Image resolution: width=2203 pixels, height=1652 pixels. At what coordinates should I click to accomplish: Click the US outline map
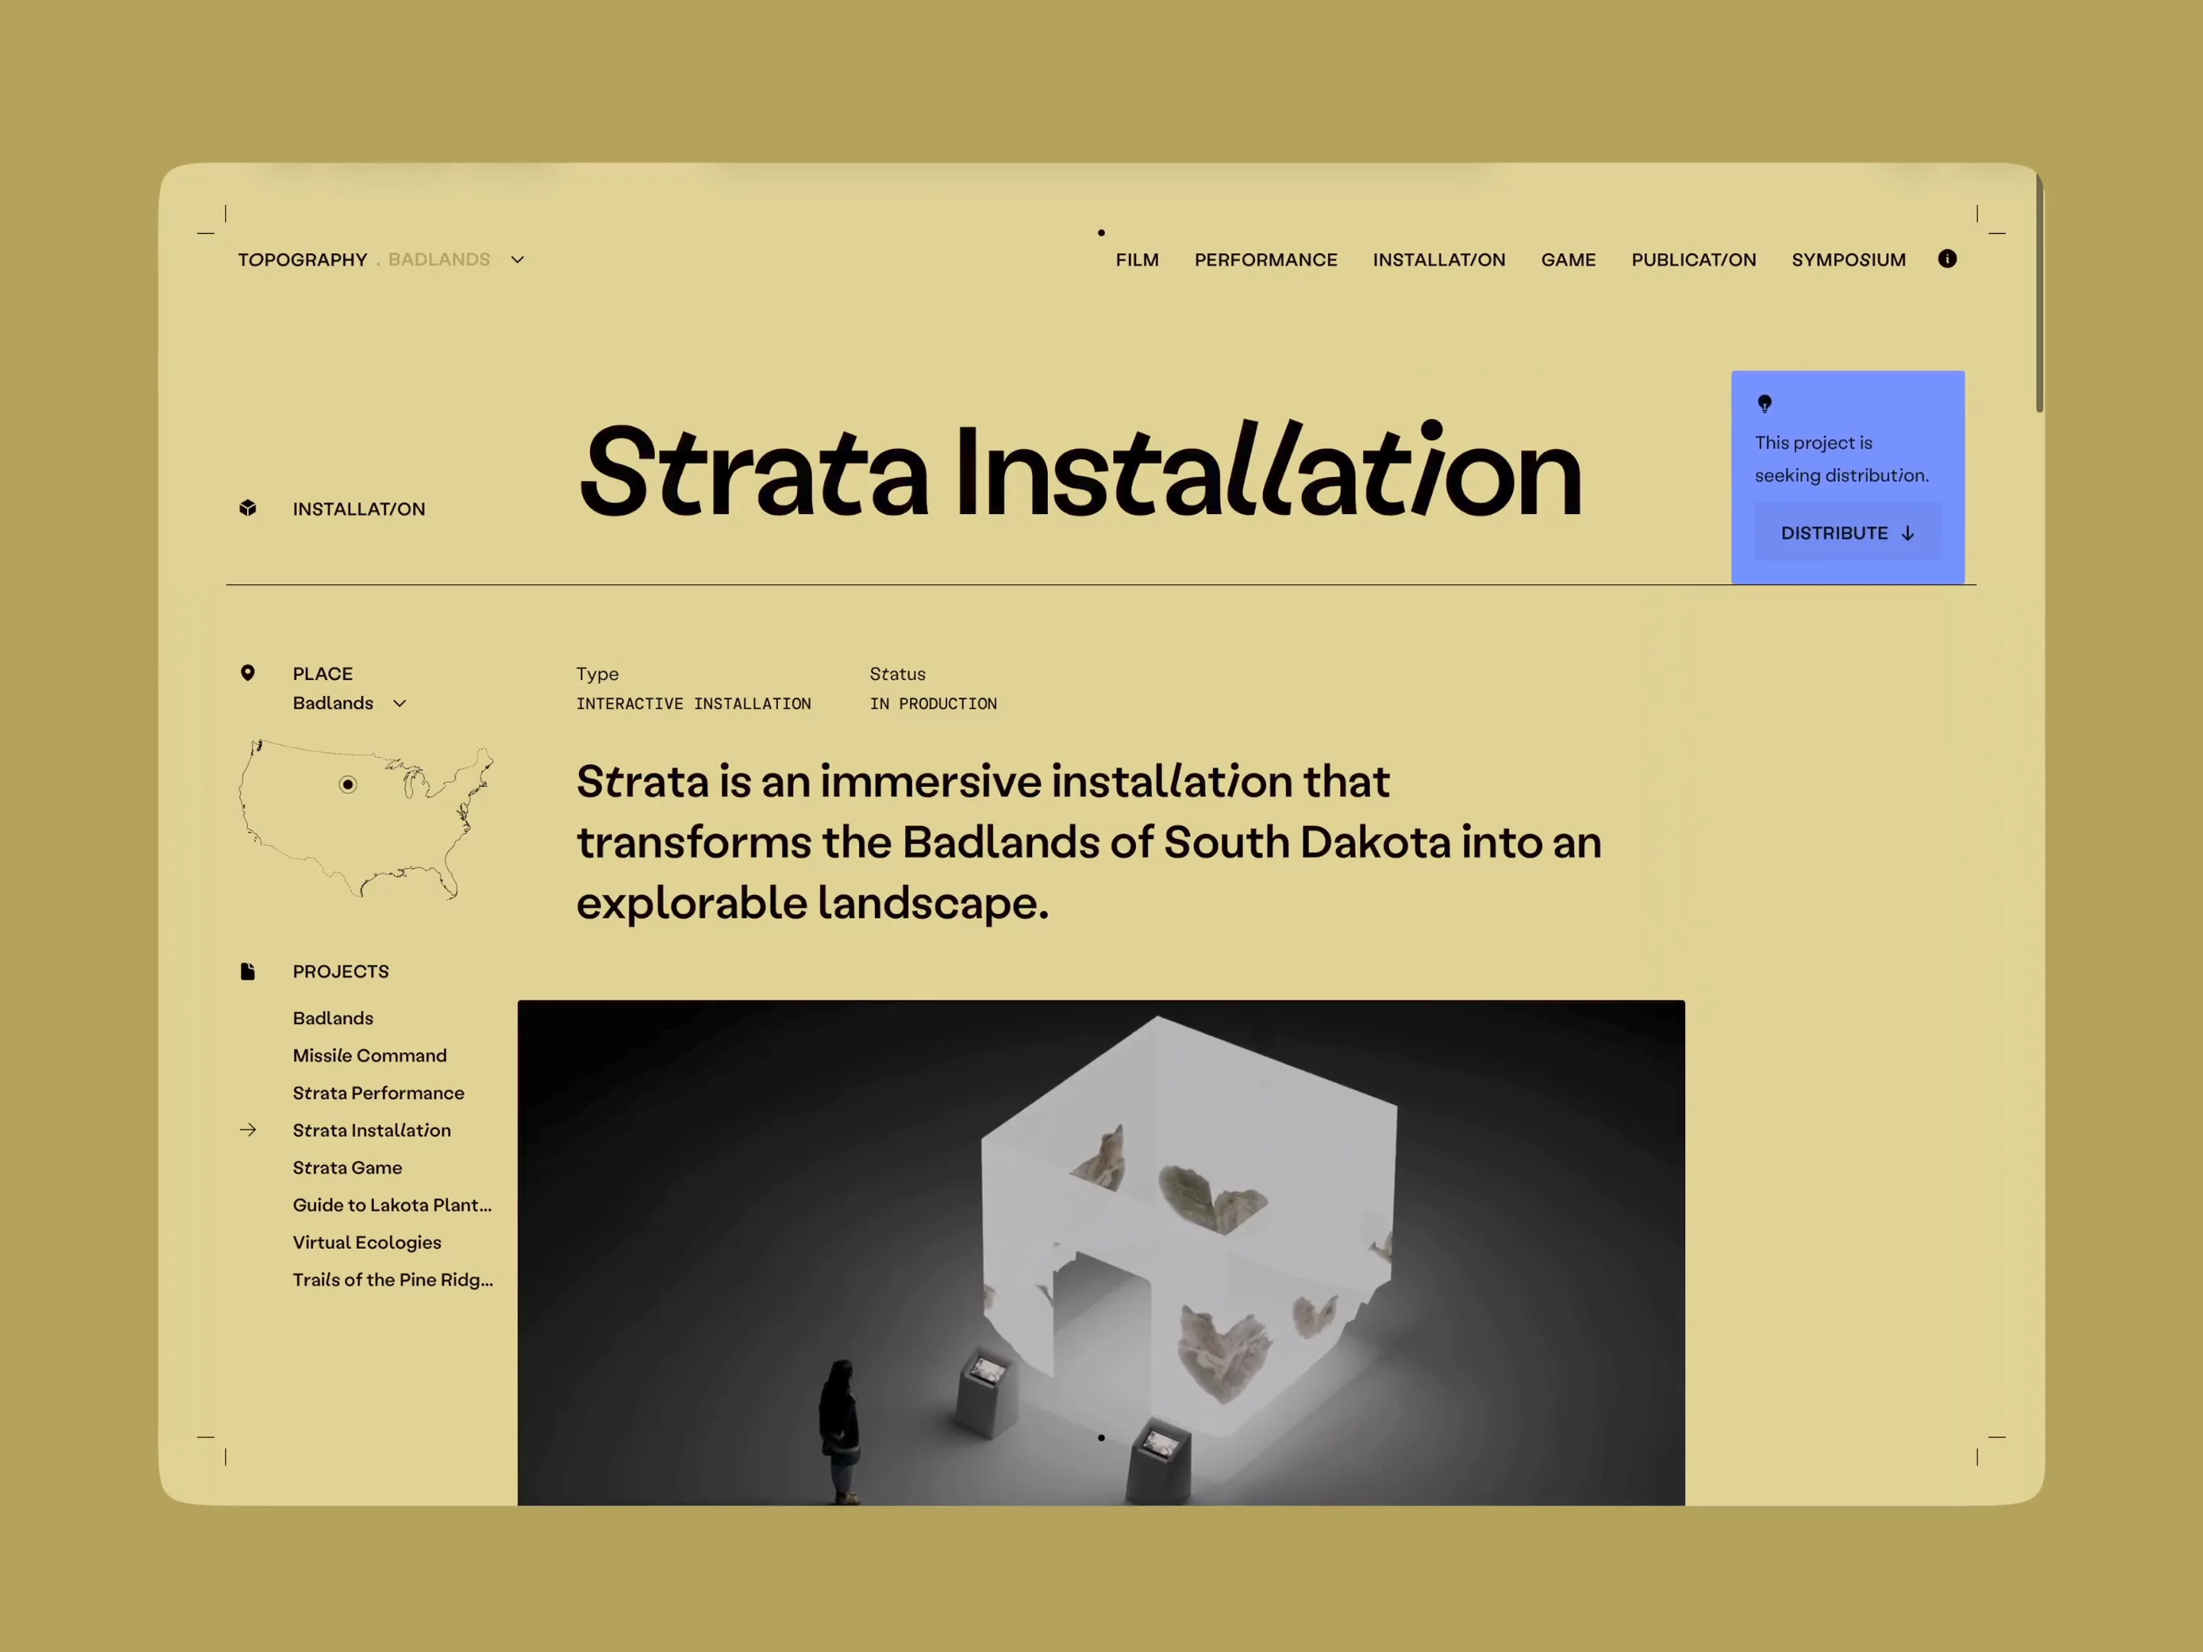(366, 818)
